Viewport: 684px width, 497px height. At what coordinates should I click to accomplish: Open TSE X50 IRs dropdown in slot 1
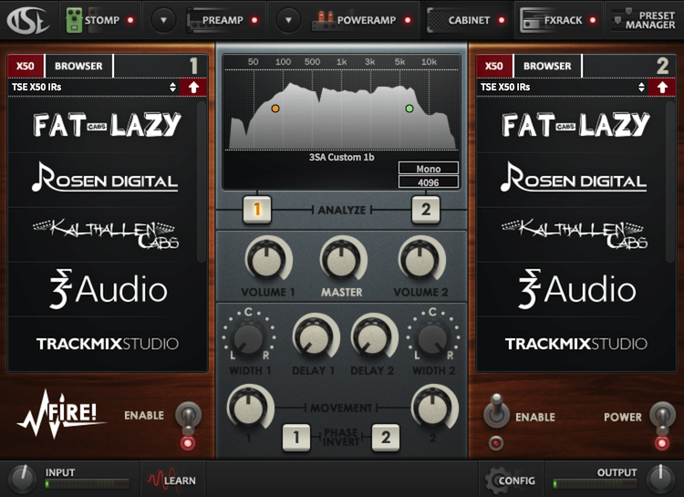coord(93,88)
